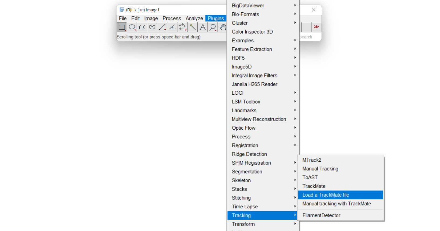Viewport: 440px width, 231px height.
Task: Open the Analyze menu
Action: [x=194, y=18]
